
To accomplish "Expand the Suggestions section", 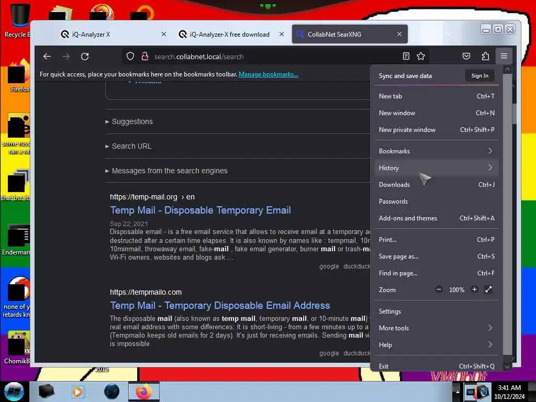I will tap(129, 121).
